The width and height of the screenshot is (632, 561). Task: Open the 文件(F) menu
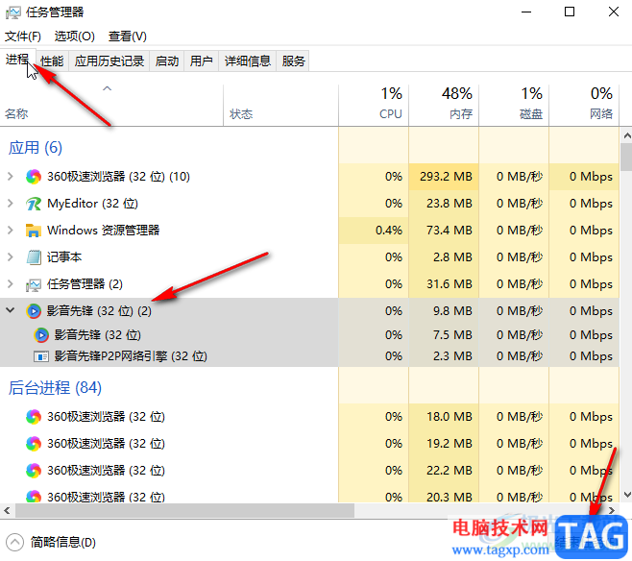pyautogui.click(x=23, y=37)
